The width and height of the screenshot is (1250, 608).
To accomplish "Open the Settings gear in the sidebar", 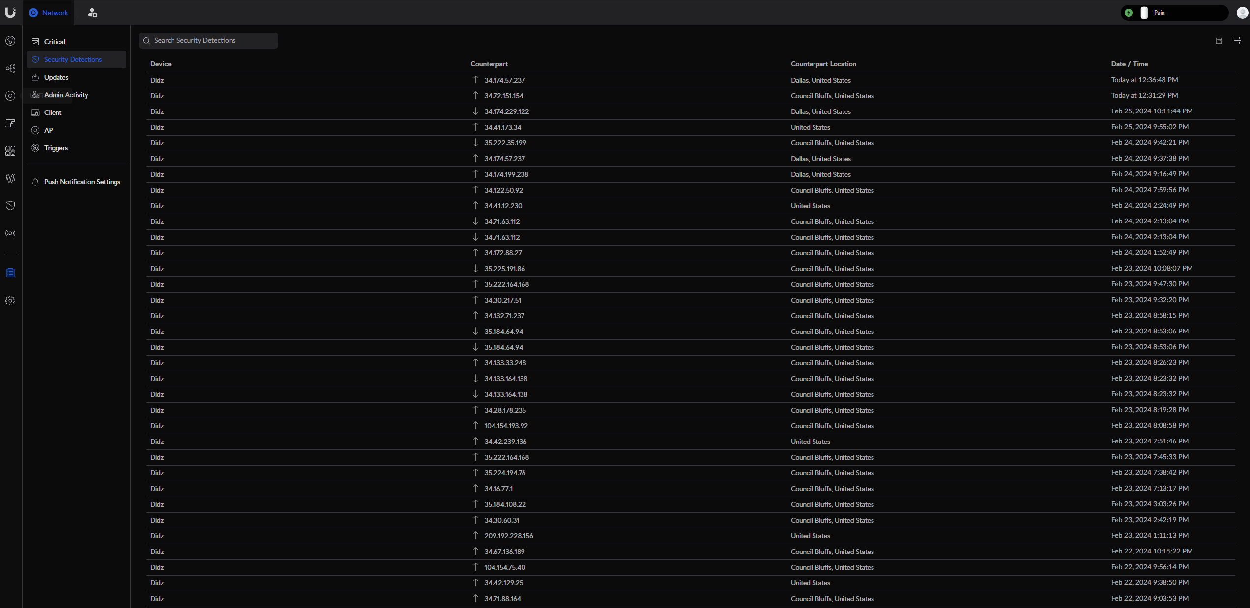I will 10,301.
